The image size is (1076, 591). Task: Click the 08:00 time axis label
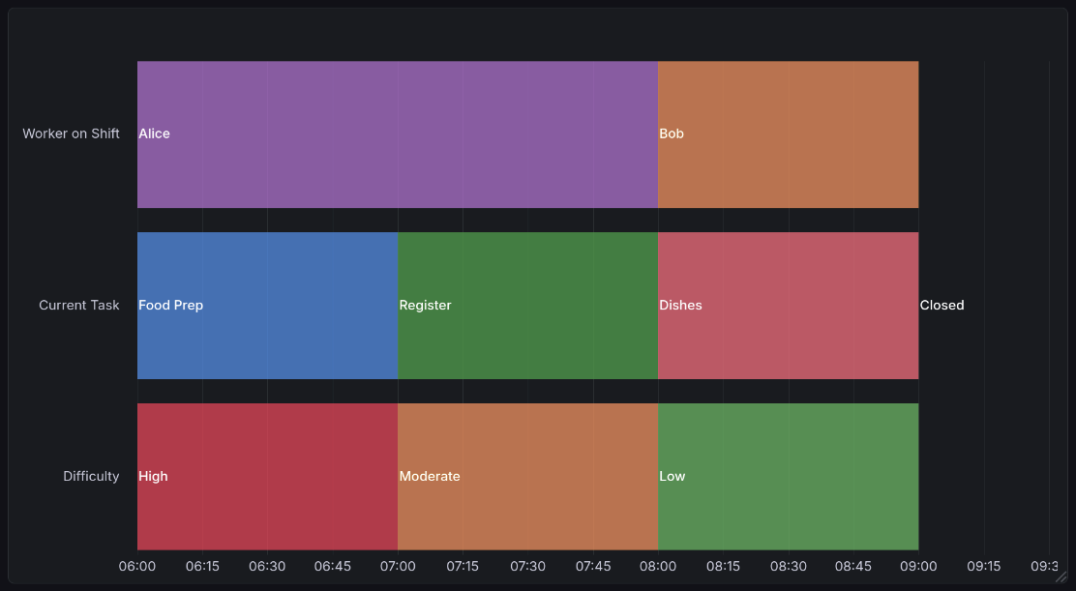pos(658,566)
